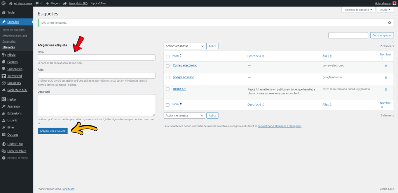Screen dimensions: 398x193
Task: Open the top Accions en massa dropdown
Action: click(184, 46)
